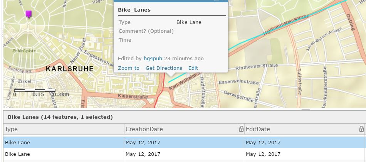The image size is (366, 162).
Task: Open the hg4pub editor profile link
Action: coord(153,59)
